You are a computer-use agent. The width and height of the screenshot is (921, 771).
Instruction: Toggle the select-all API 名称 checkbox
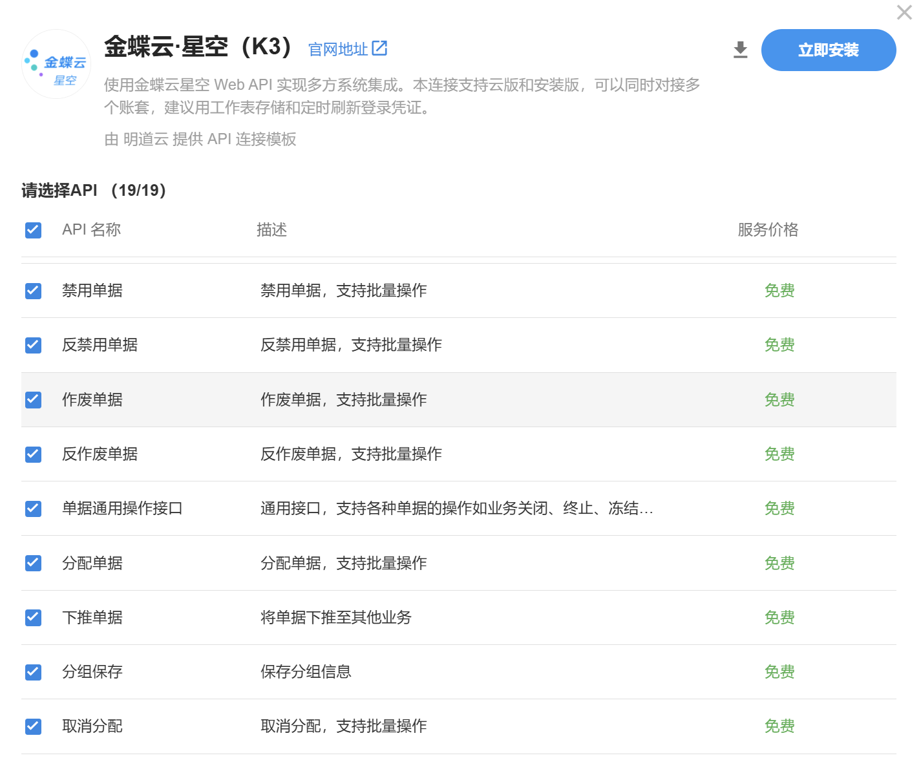[x=33, y=230]
